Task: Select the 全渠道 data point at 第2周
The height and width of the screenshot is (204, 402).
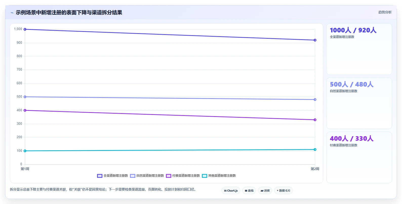Action: [x=315, y=40]
